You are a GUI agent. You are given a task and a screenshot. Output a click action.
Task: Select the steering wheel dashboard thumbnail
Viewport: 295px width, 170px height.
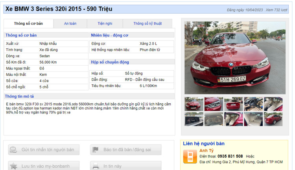click(253, 104)
